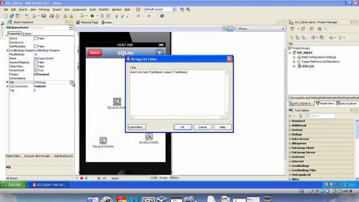Toggle the Active property checkbox
Image resolution: width=359 pixels, height=202 pixels.
[36, 38]
